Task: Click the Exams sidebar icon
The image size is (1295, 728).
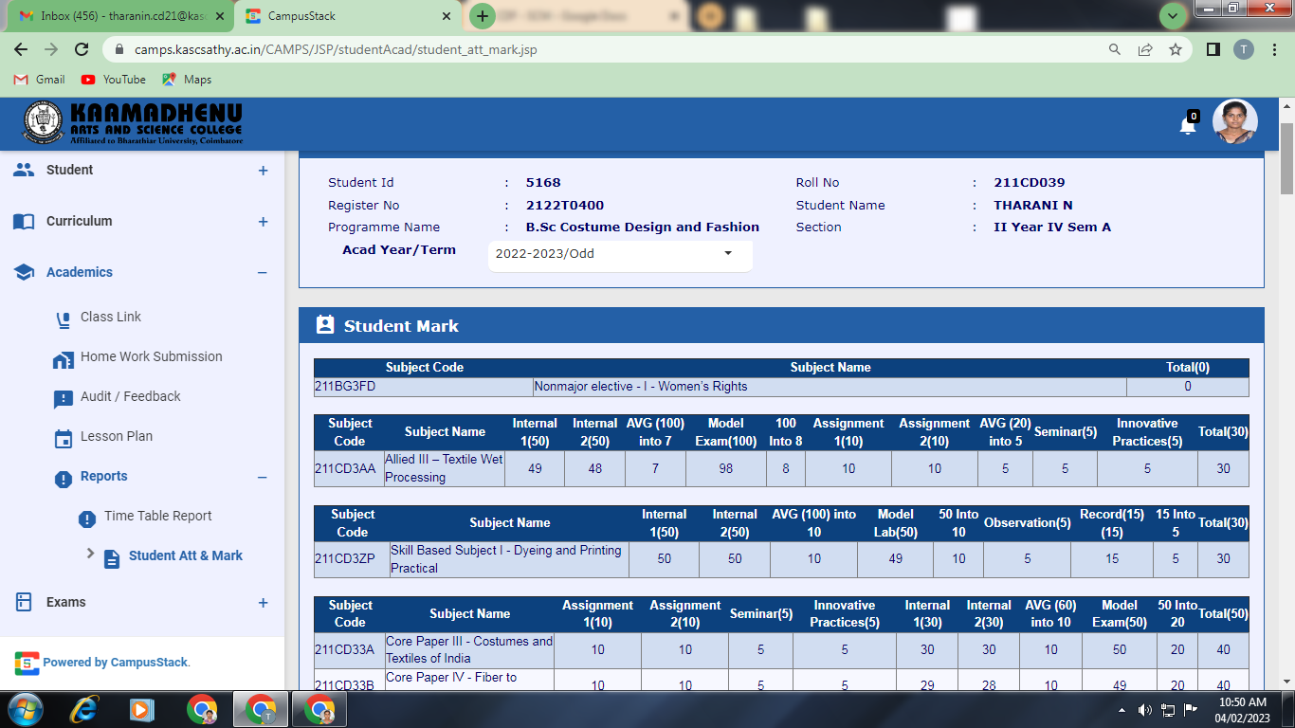Action: pyautogui.click(x=24, y=602)
